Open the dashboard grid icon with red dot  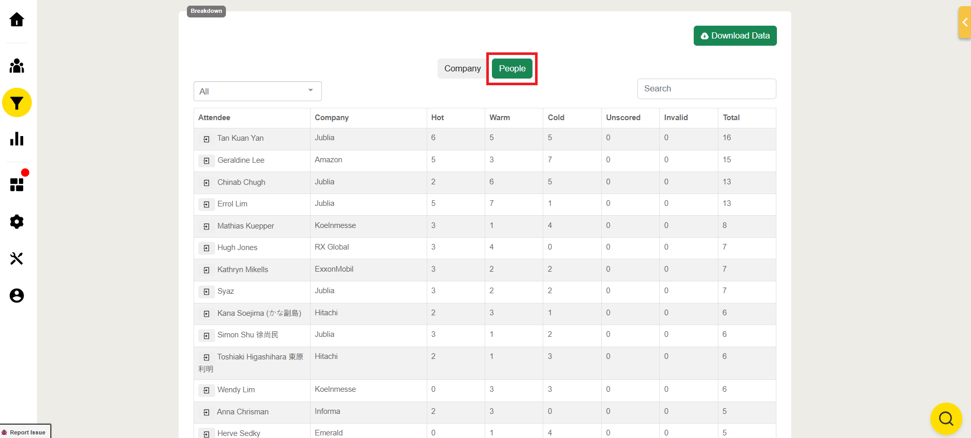[x=17, y=184]
